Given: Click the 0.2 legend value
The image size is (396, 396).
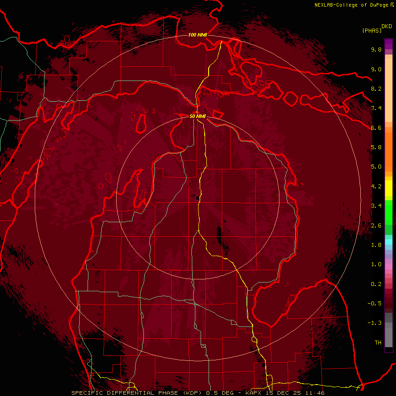Looking at the screenshot, I should (376, 284).
